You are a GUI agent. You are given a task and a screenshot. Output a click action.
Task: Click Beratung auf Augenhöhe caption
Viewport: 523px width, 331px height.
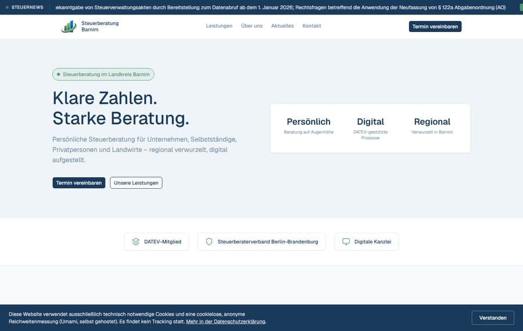click(309, 132)
